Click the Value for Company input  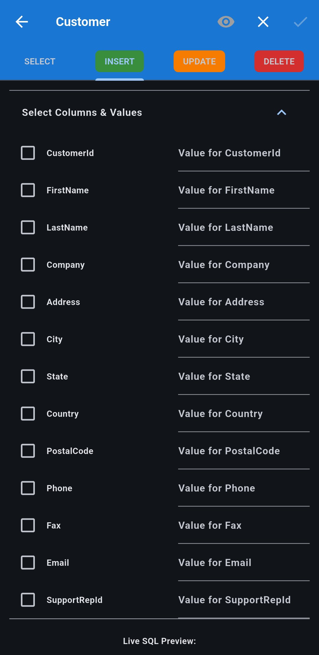(244, 265)
